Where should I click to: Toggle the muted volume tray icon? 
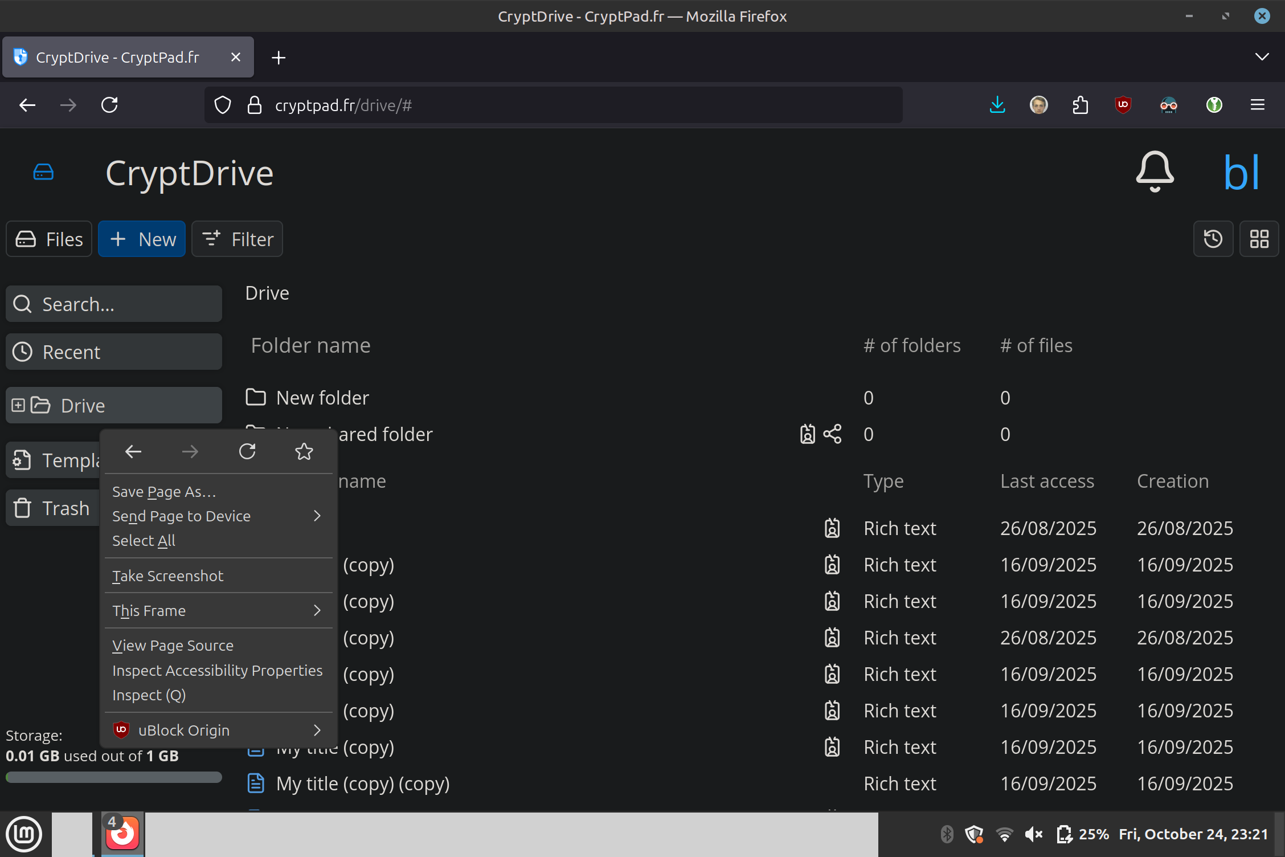pos(1033,834)
